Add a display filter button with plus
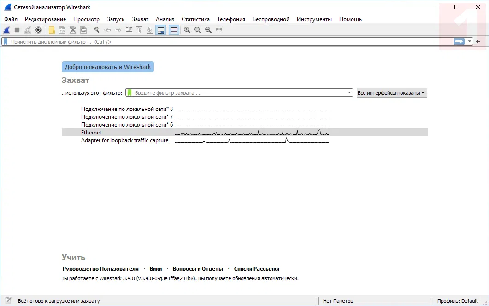The image size is (489, 306). coord(478,41)
